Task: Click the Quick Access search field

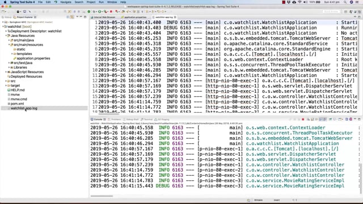Action: pos(331,11)
